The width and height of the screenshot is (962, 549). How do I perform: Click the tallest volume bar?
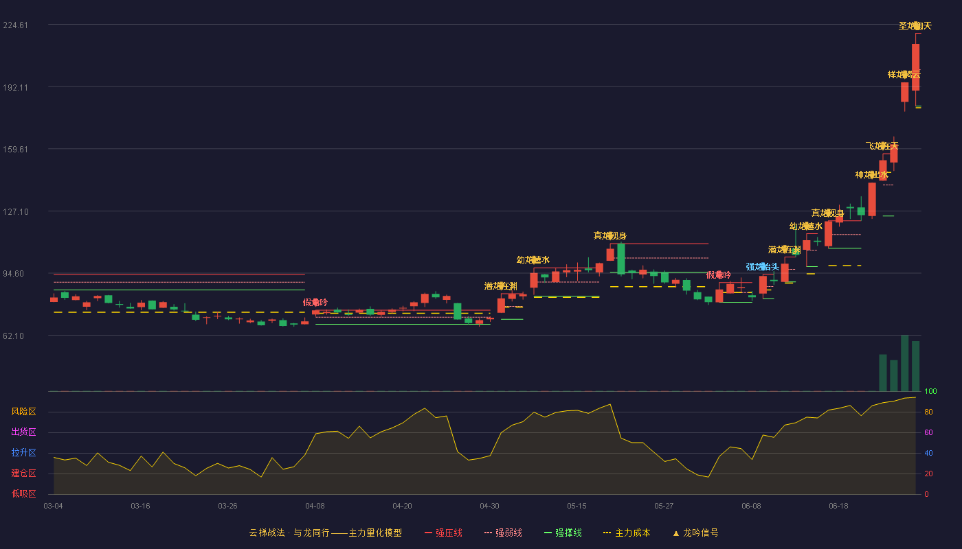click(904, 363)
